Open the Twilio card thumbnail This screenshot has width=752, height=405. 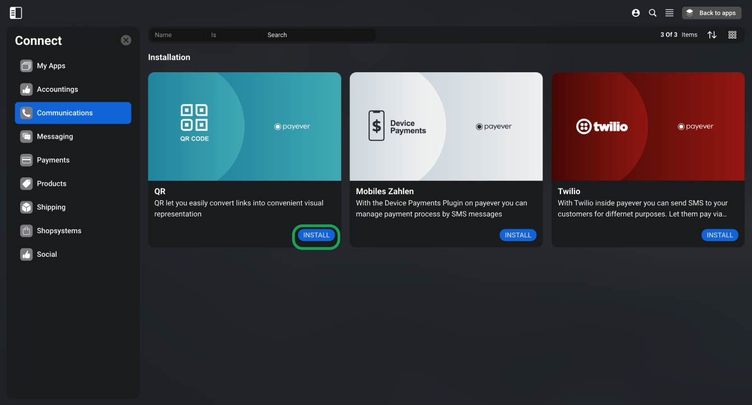click(648, 126)
